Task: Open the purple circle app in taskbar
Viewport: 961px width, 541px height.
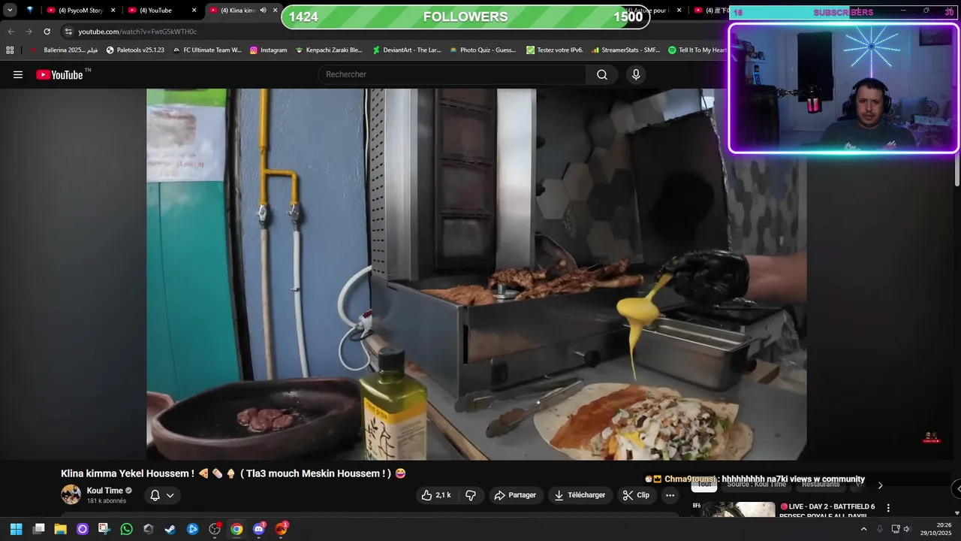Action: click(x=83, y=529)
